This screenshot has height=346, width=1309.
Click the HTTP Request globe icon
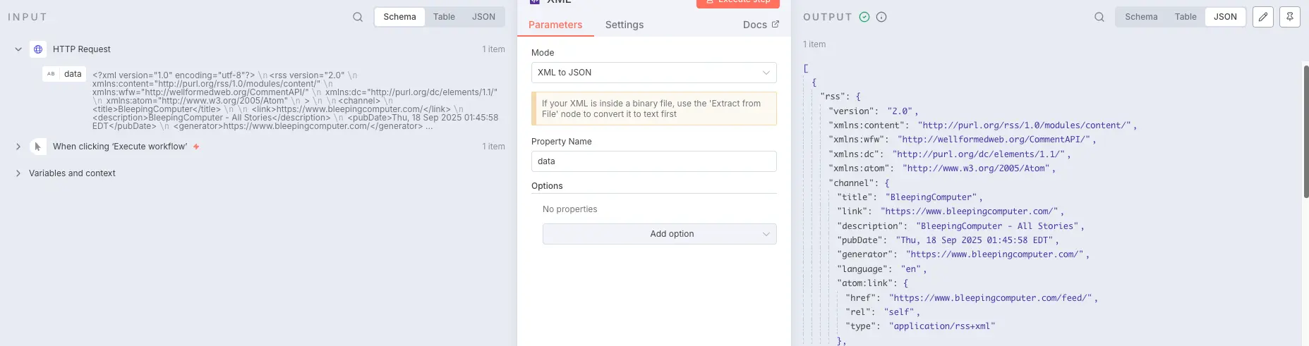(38, 49)
